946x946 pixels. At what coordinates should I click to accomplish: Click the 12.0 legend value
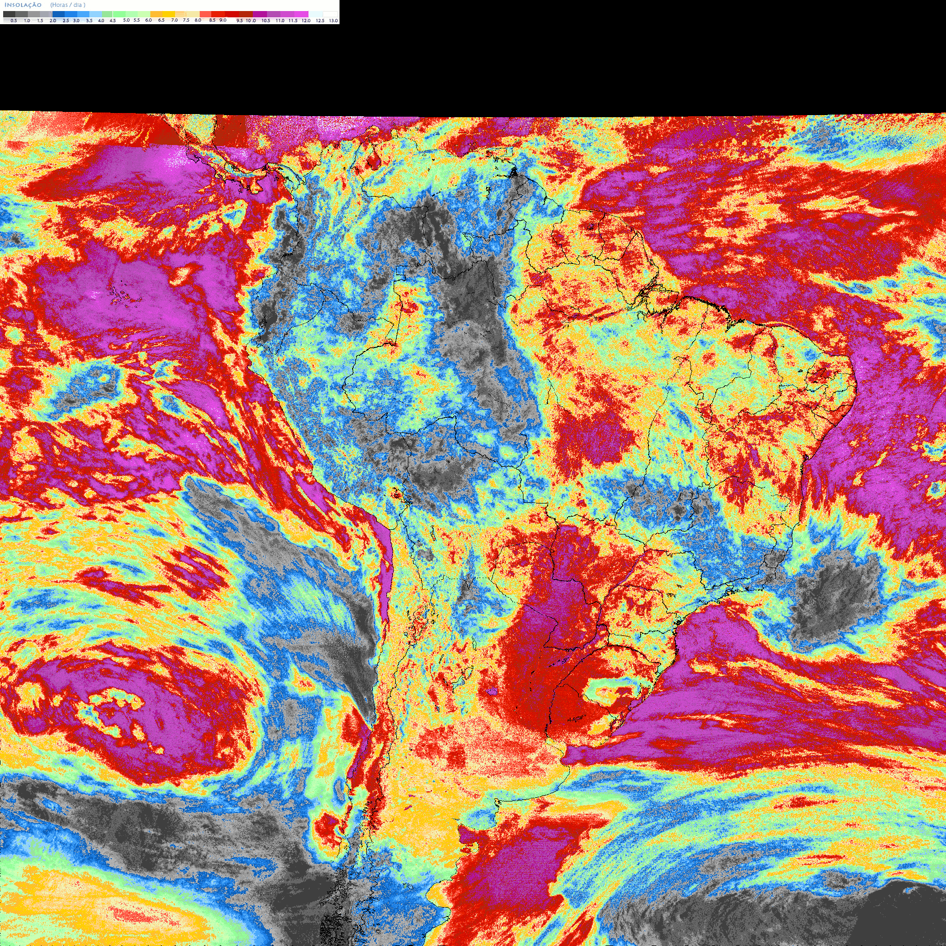(306, 20)
